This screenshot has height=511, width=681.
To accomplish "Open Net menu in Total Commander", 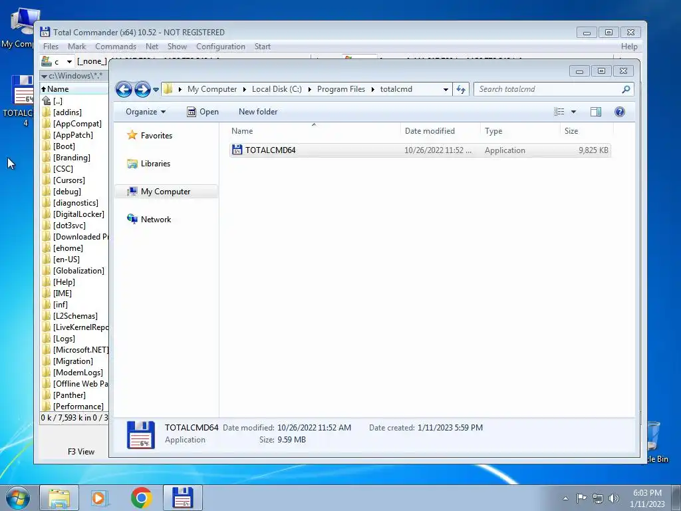I will tap(152, 47).
